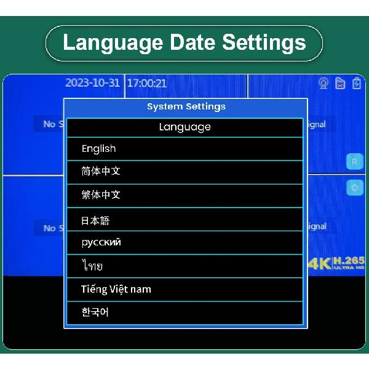The image size is (369, 369).
Task: Select русский language option
Action: click(184, 243)
